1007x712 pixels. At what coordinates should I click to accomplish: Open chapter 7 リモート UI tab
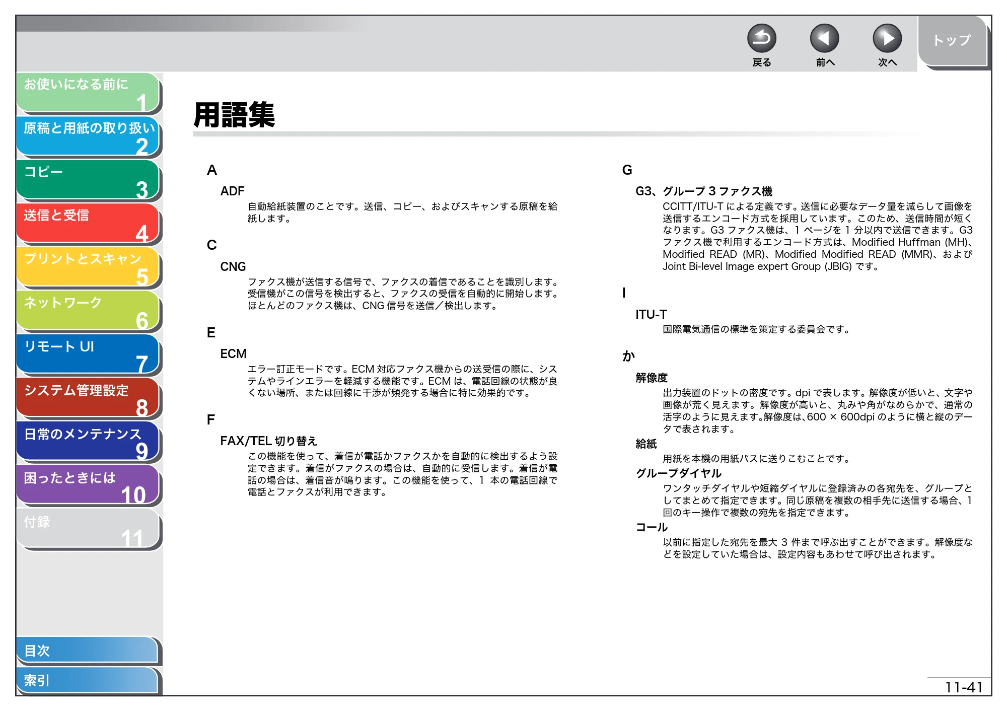pos(88,354)
